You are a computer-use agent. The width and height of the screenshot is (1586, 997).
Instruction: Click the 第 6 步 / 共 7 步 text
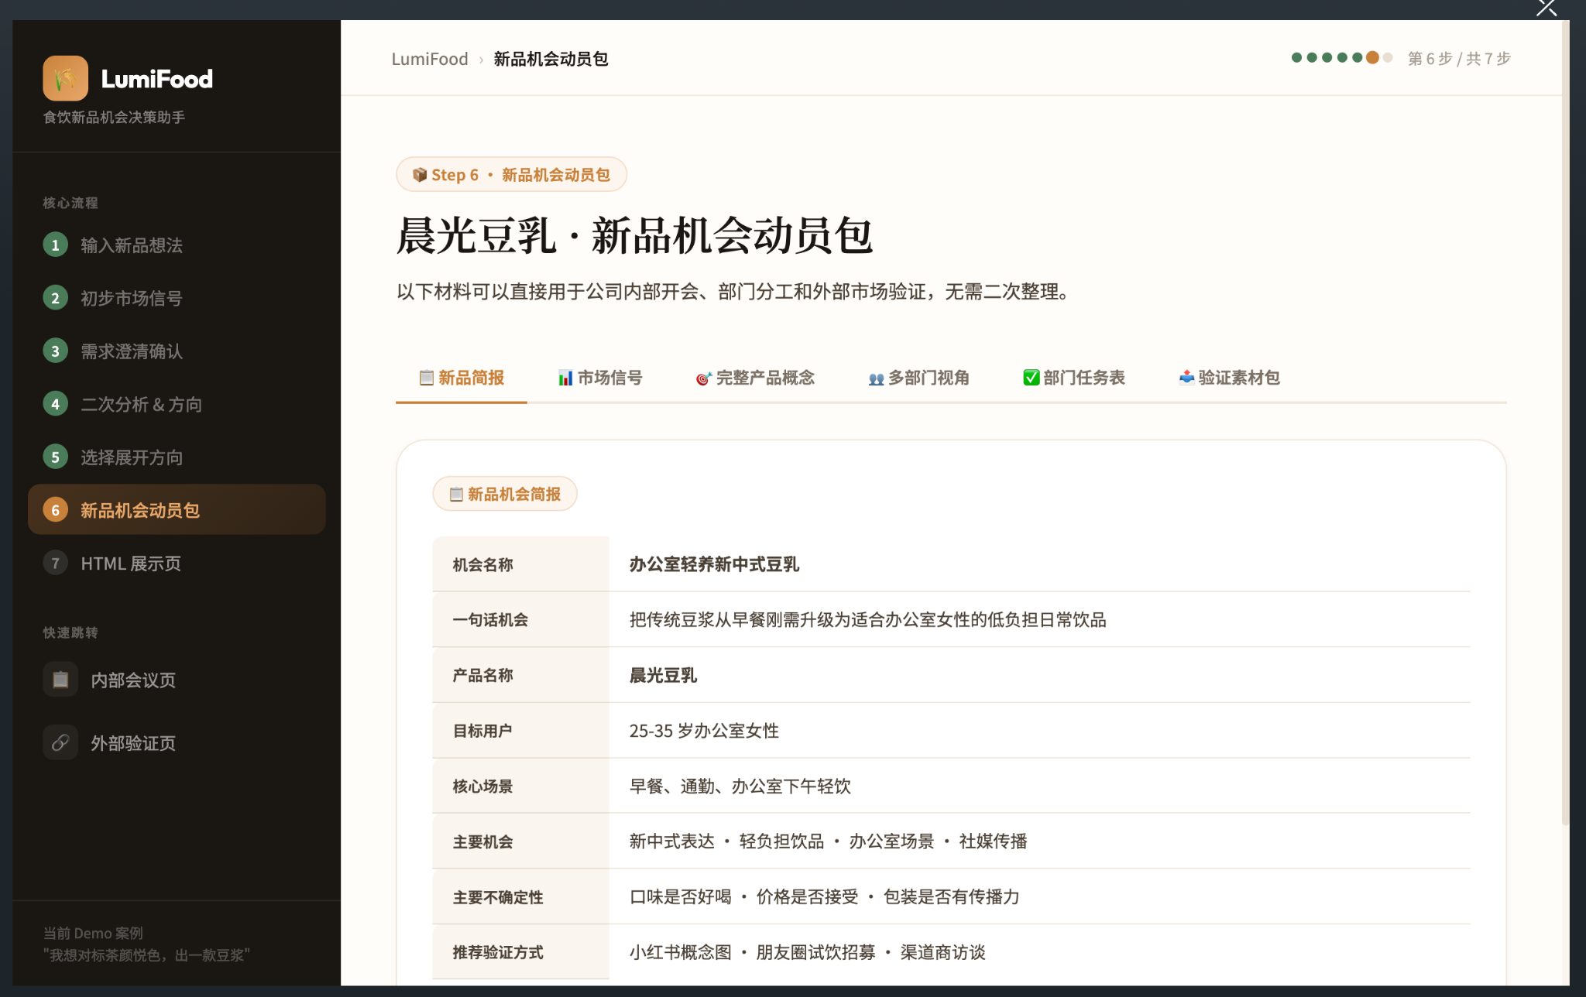1459,59
